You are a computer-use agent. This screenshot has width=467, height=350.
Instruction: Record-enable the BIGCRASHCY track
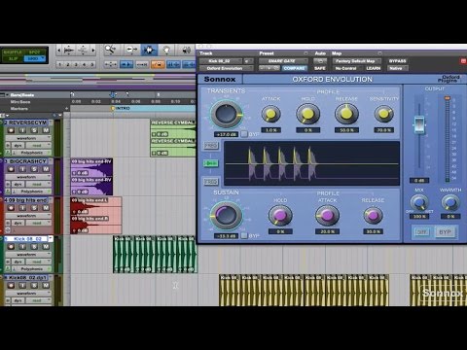click(11, 169)
